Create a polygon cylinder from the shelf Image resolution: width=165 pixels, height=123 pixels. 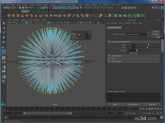(x=18, y=16)
